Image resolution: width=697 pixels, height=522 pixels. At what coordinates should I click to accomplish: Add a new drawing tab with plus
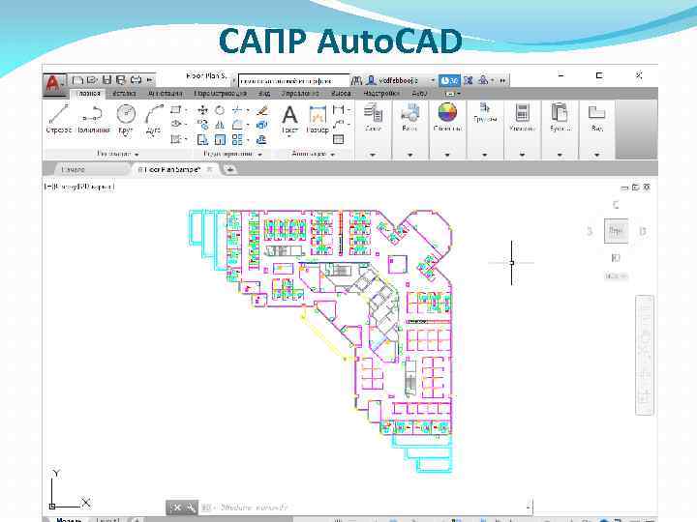229,169
